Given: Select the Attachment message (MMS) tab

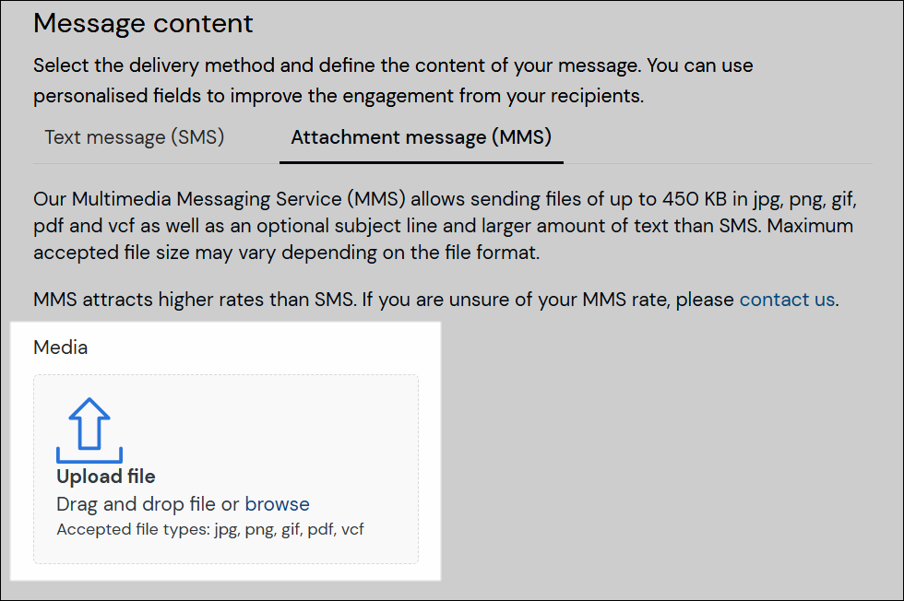Looking at the screenshot, I should [421, 136].
